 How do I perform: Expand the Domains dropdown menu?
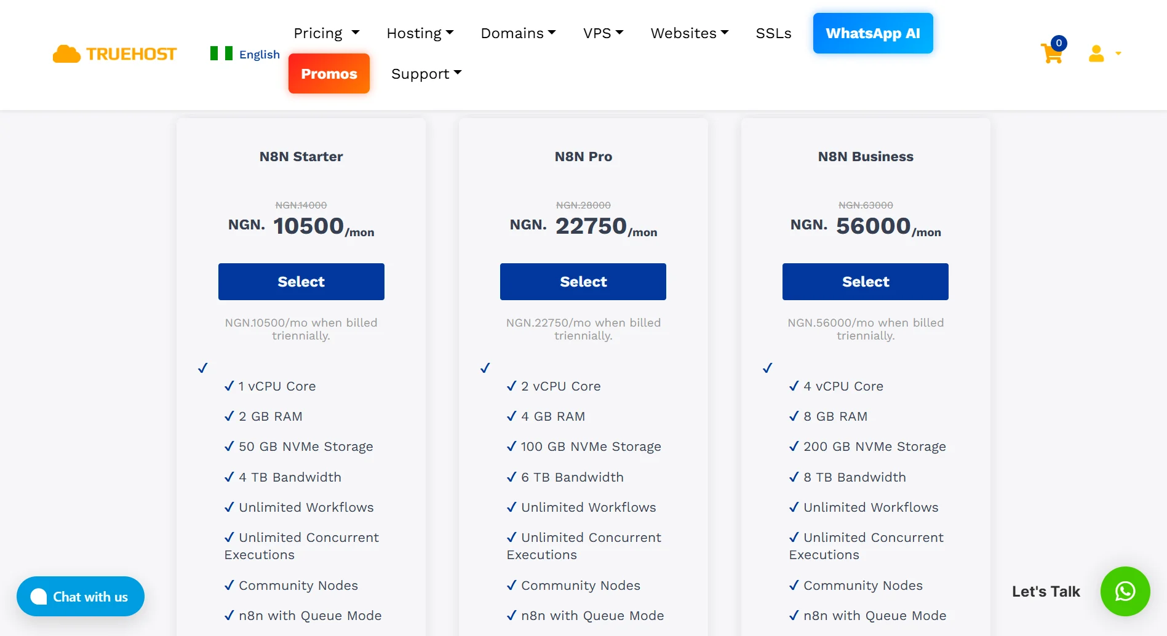518,33
